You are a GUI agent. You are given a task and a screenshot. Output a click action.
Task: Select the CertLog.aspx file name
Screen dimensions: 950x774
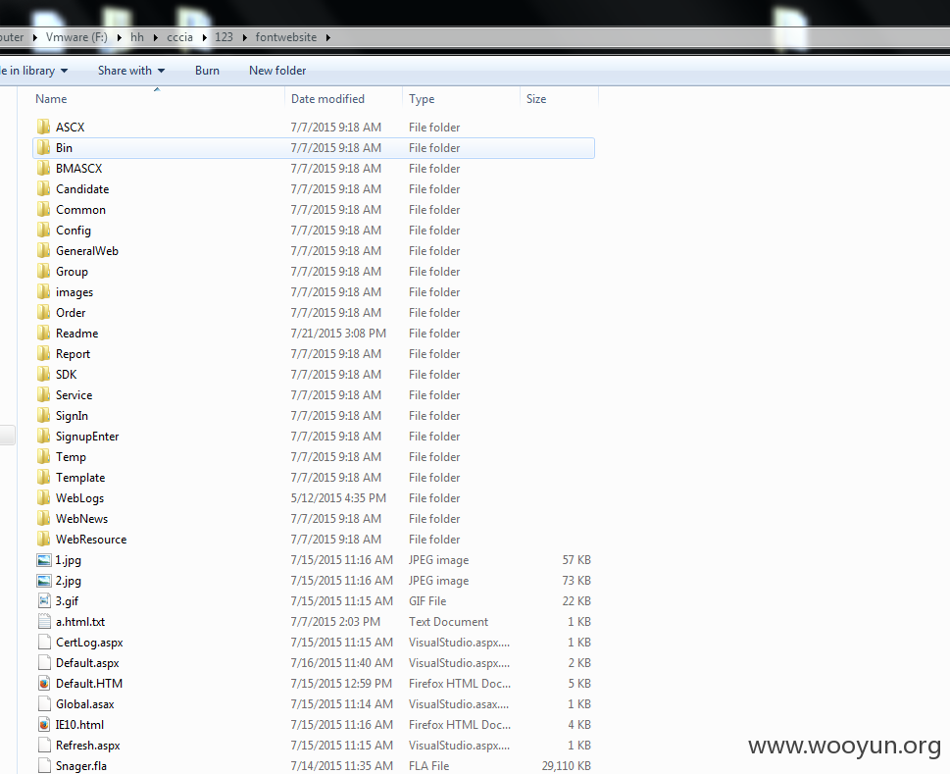tap(89, 643)
